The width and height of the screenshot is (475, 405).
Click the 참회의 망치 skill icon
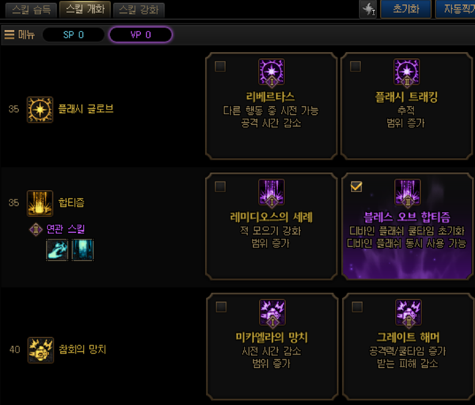(x=40, y=350)
